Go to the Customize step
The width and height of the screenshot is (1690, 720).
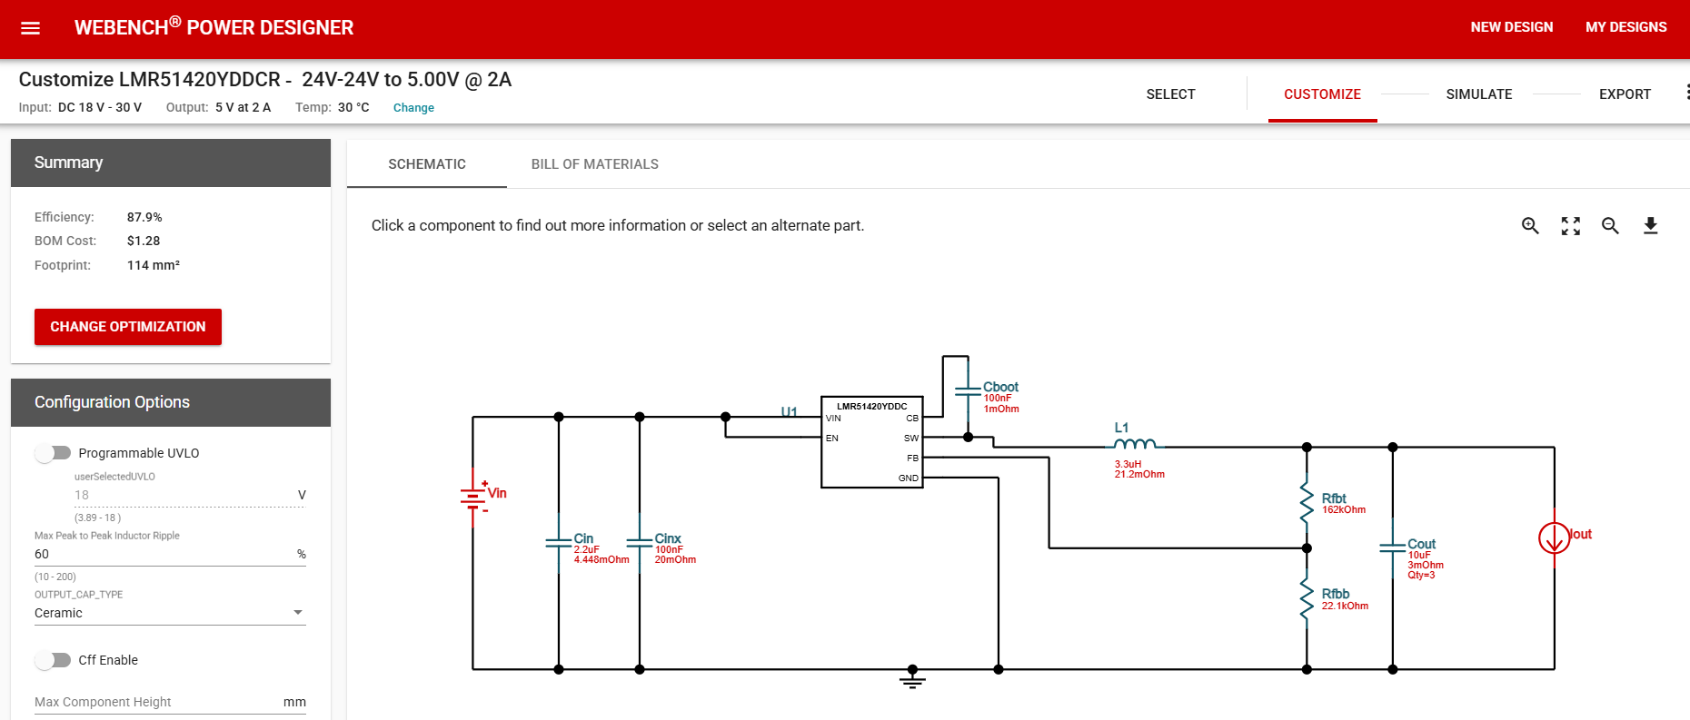click(1322, 94)
